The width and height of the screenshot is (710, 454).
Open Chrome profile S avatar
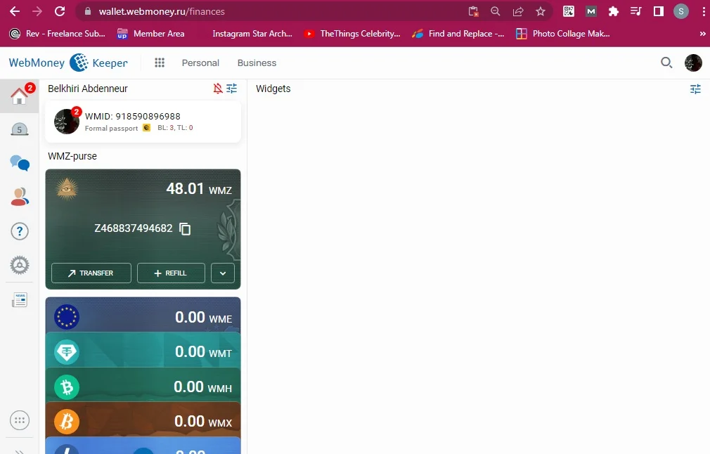pos(681,11)
